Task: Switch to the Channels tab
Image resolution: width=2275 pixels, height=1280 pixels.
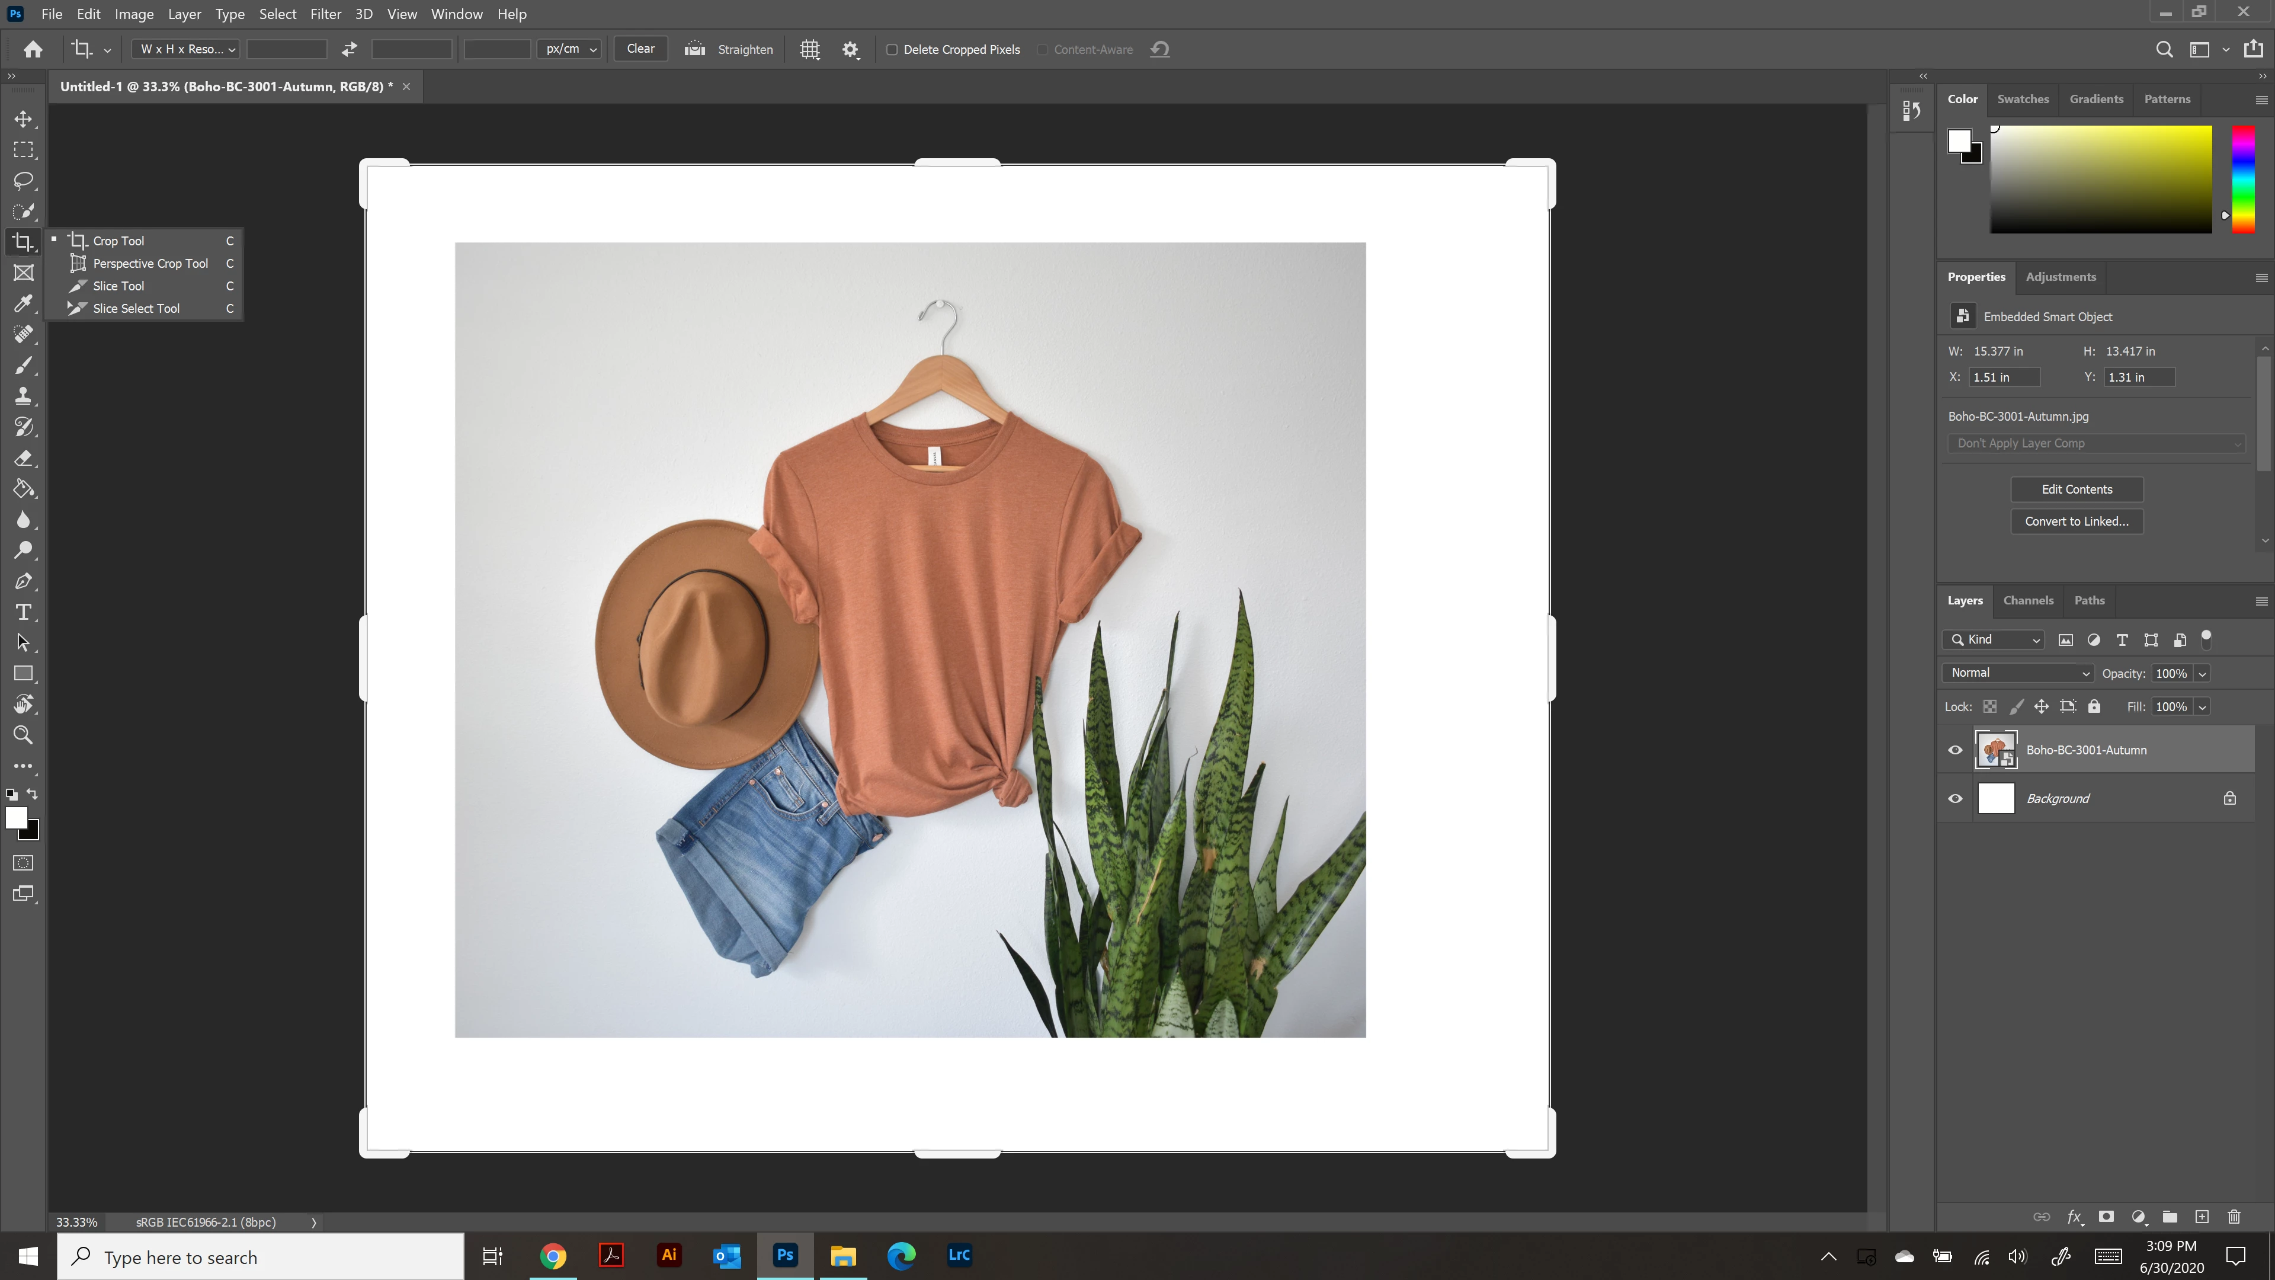Action: pyautogui.click(x=2028, y=601)
